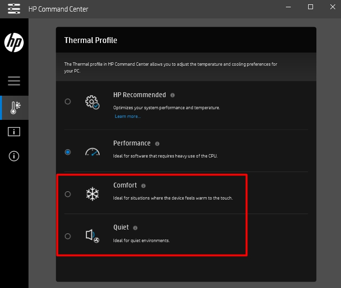Click the HP Recommended gear icon

tap(92, 102)
